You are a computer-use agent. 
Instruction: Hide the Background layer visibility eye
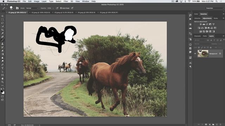pyautogui.click(x=195, y=54)
